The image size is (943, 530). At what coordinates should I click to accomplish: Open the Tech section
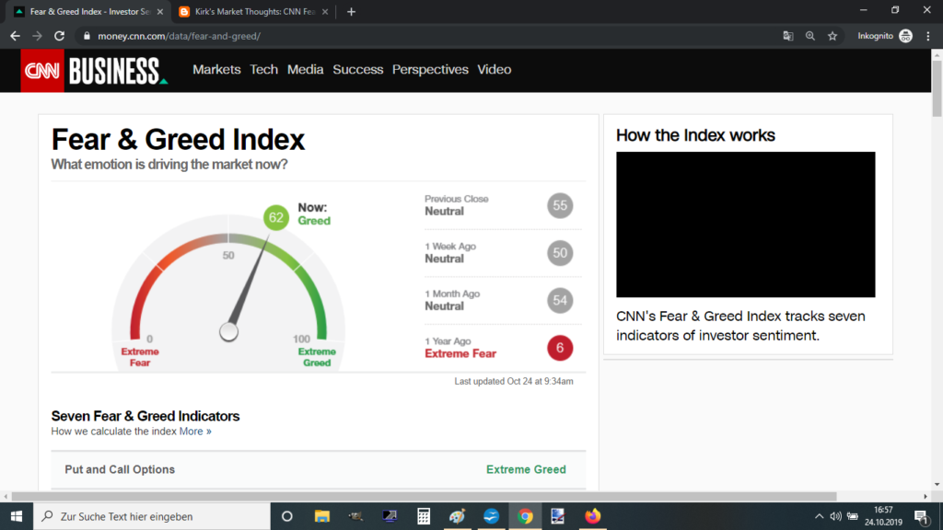click(x=264, y=70)
